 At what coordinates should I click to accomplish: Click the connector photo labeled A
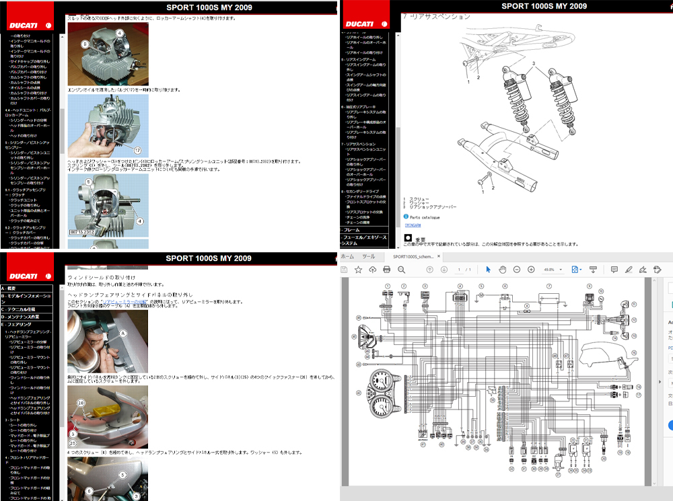(x=108, y=342)
